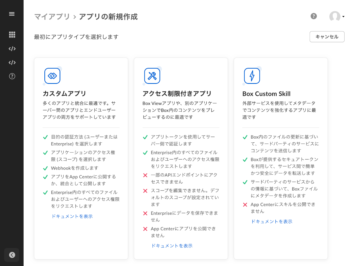Screen dimensions: 355x266
Task: Go back to マイアプリ breadcrumb
Action: click(52, 17)
